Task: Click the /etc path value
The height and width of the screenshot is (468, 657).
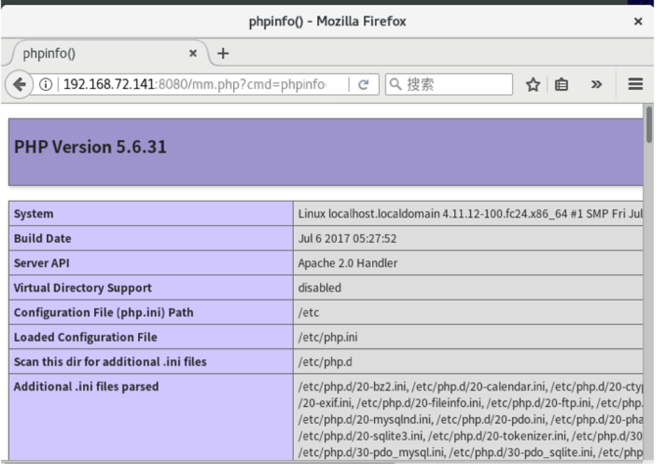Action: coord(309,313)
